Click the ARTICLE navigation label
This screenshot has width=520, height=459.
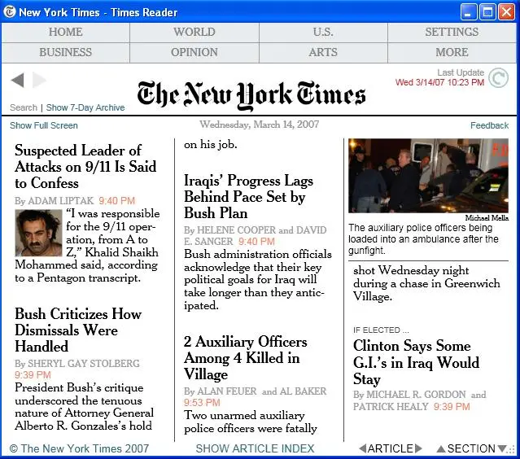(391, 448)
